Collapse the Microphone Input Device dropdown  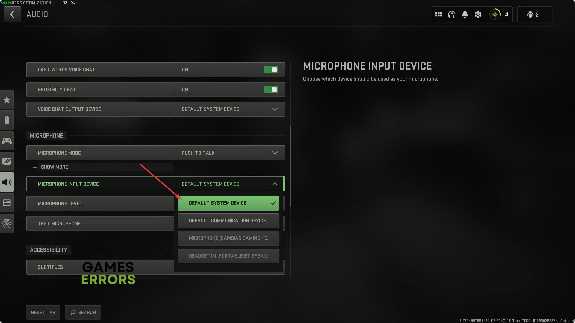[275, 184]
